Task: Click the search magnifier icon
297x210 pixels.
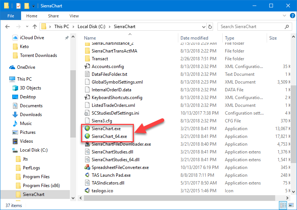Action: 287,27
